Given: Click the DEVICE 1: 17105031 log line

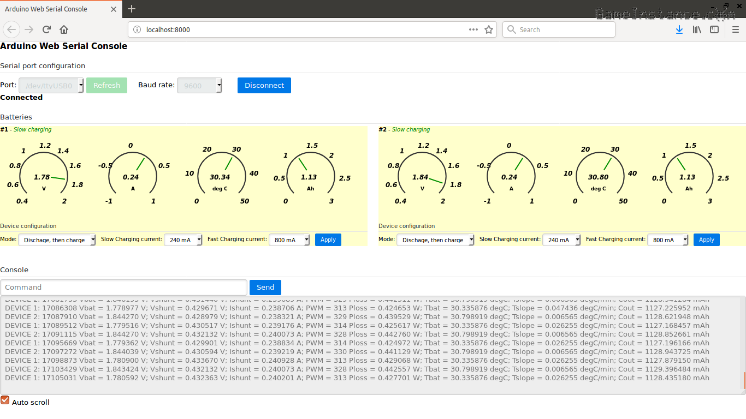Looking at the screenshot, I should point(357,378).
